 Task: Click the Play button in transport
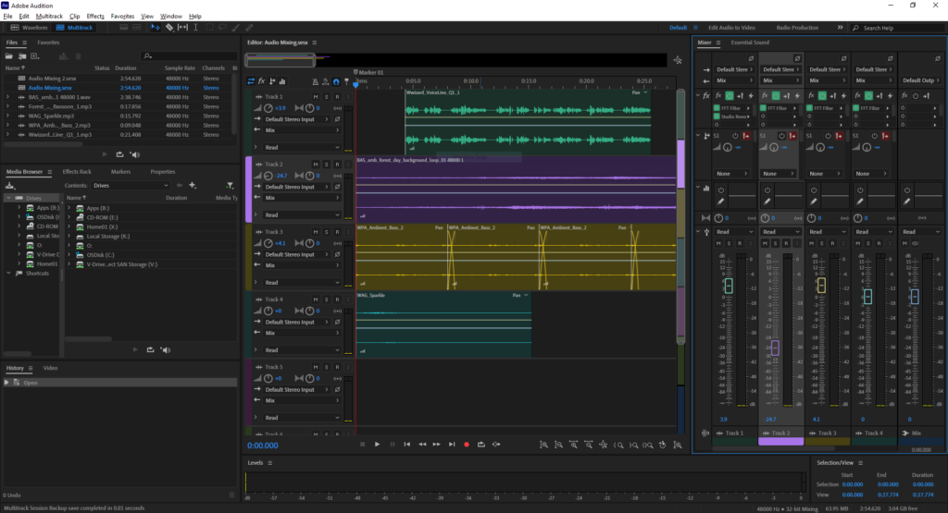377,445
